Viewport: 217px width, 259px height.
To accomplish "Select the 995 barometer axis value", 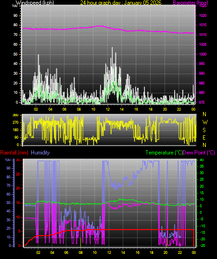I will [x=202, y=64].
